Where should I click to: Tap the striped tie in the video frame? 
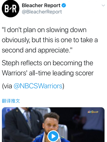tap(28, 119)
